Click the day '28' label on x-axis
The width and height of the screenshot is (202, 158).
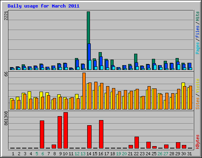(x=172, y=154)
